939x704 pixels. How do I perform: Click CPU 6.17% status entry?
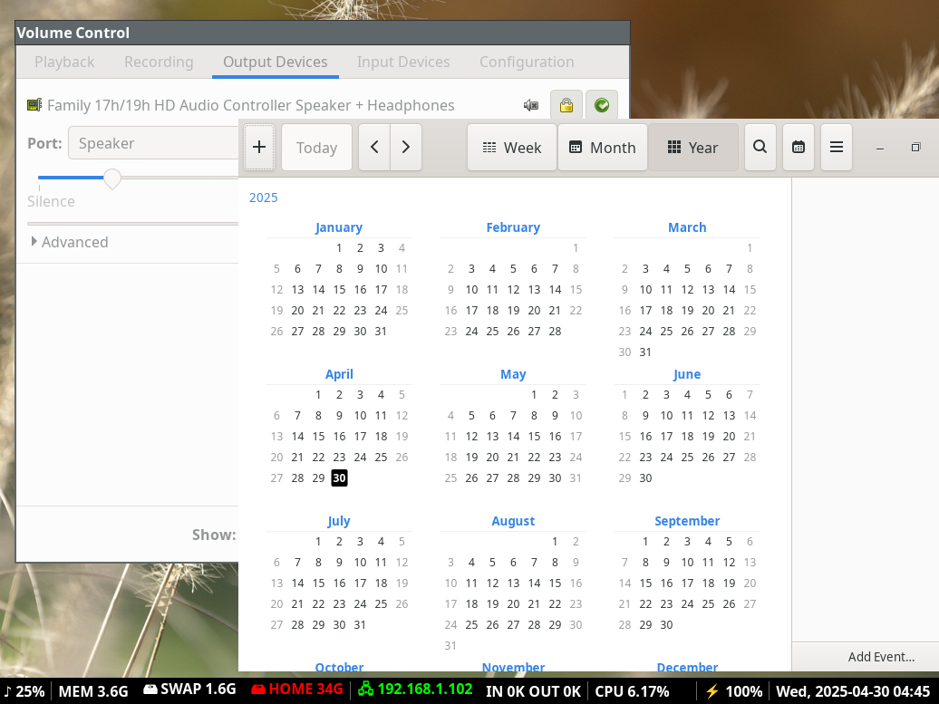632,691
